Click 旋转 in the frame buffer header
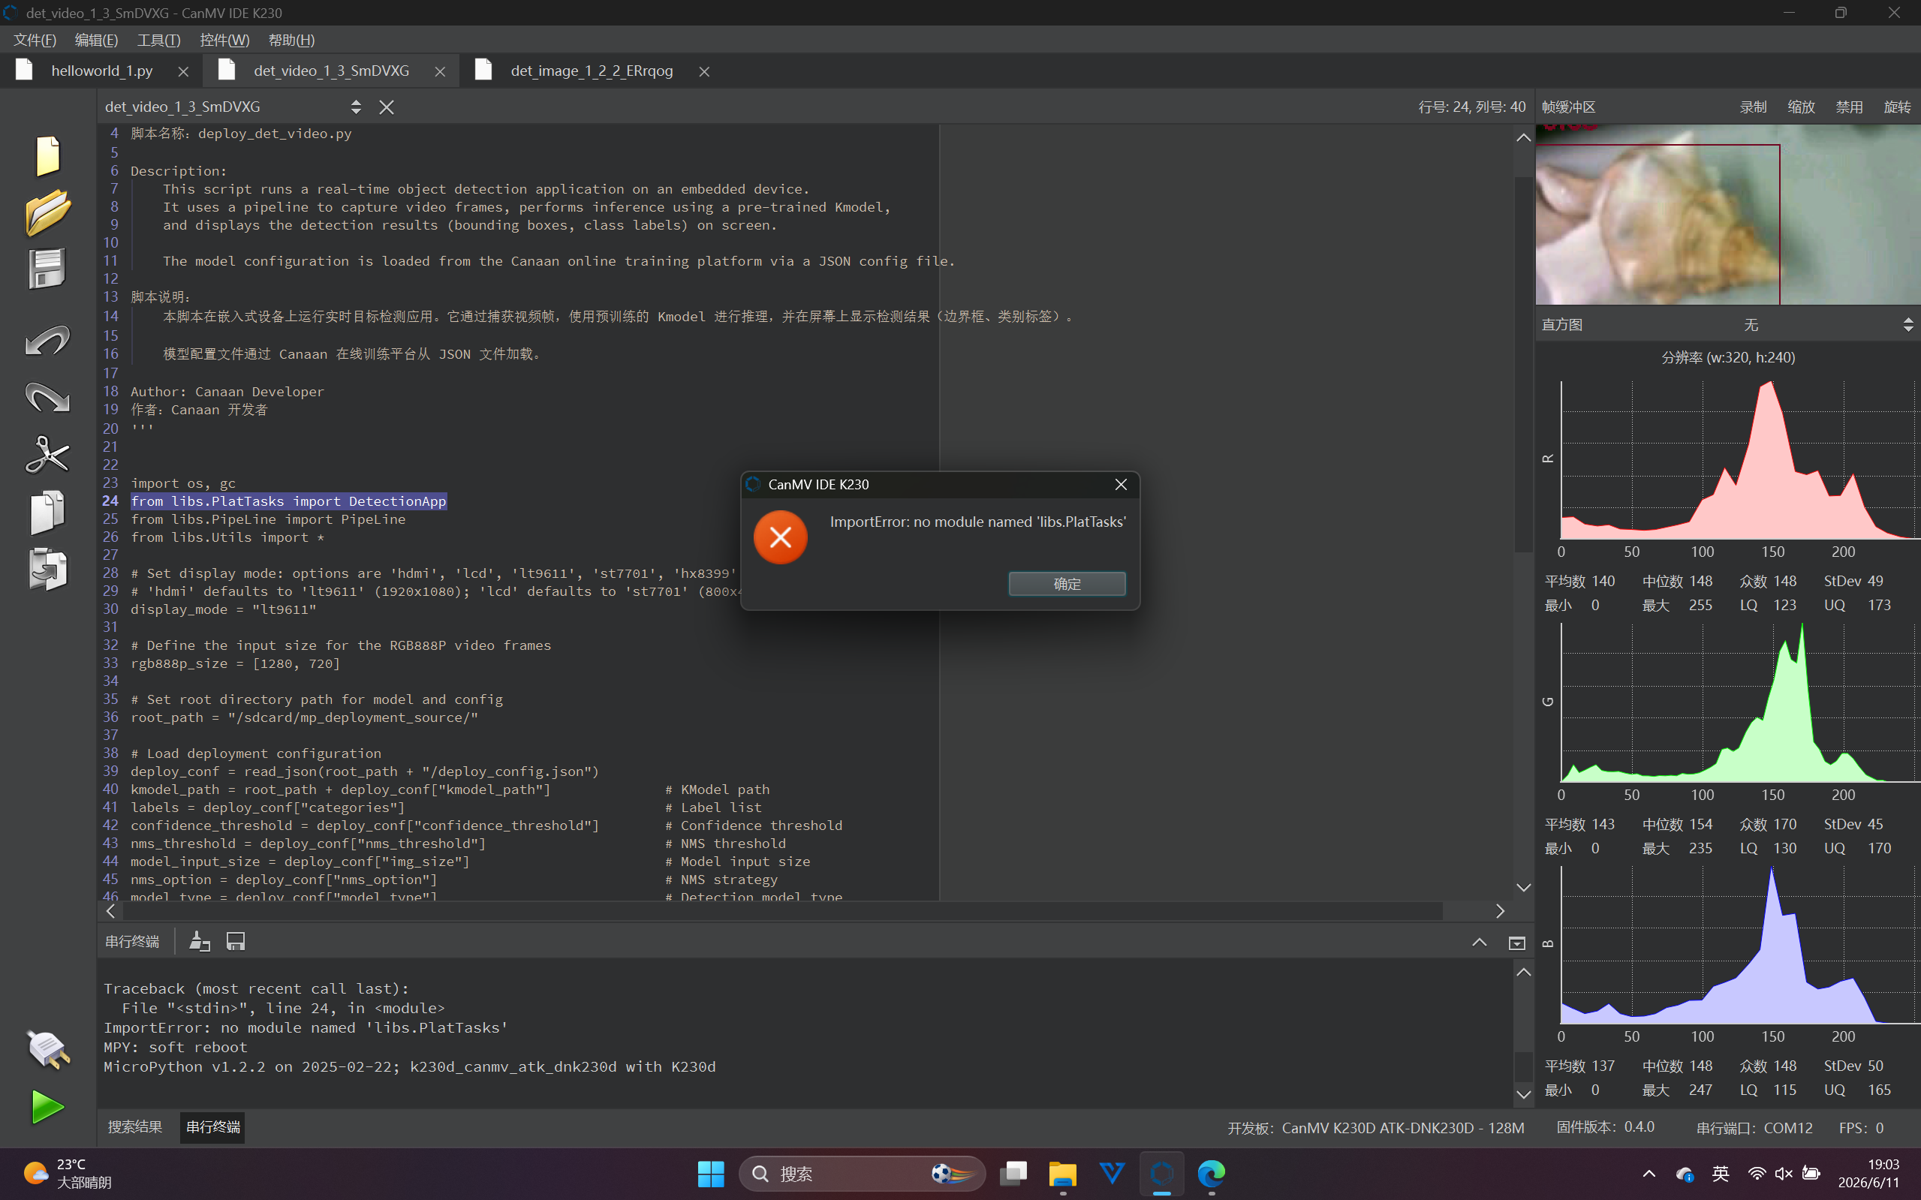The image size is (1921, 1200). click(1897, 107)
